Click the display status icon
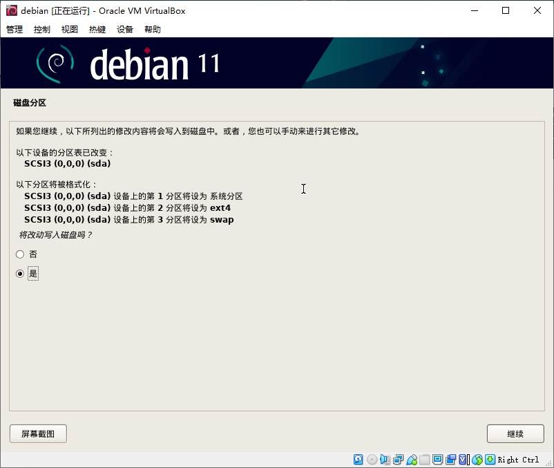The height and width of the screenshot is (468, 554). 437,459
